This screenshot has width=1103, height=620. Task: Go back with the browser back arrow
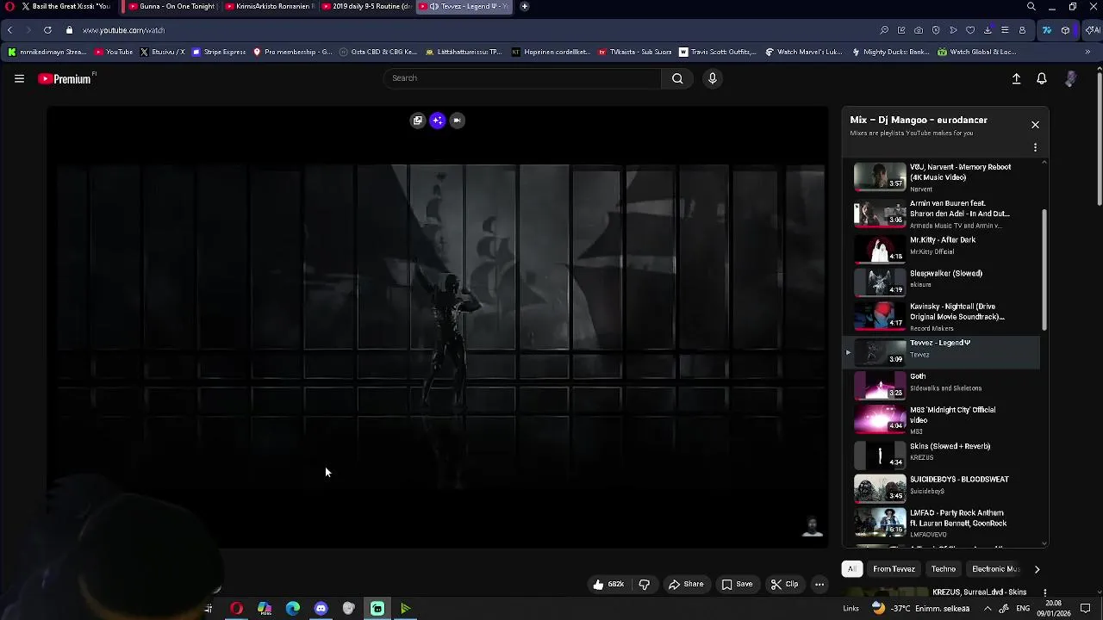click(9, 30)
